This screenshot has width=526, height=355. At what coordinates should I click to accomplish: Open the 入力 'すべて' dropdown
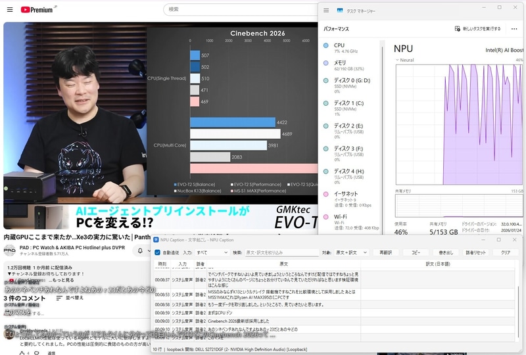click(x=212, y=252)
